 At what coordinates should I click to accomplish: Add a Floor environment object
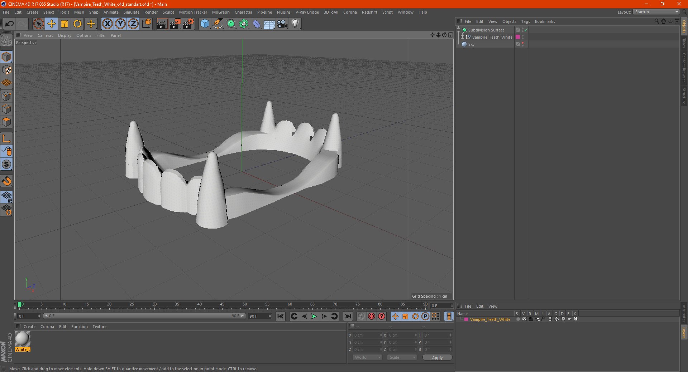(x=269, y=24)
